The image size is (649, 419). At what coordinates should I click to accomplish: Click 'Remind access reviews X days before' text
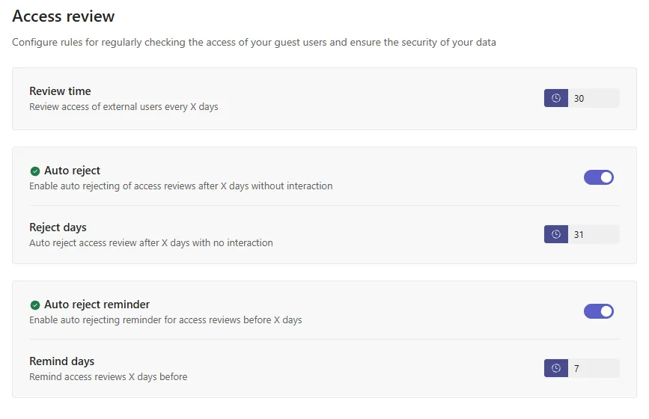coord(108,377)
